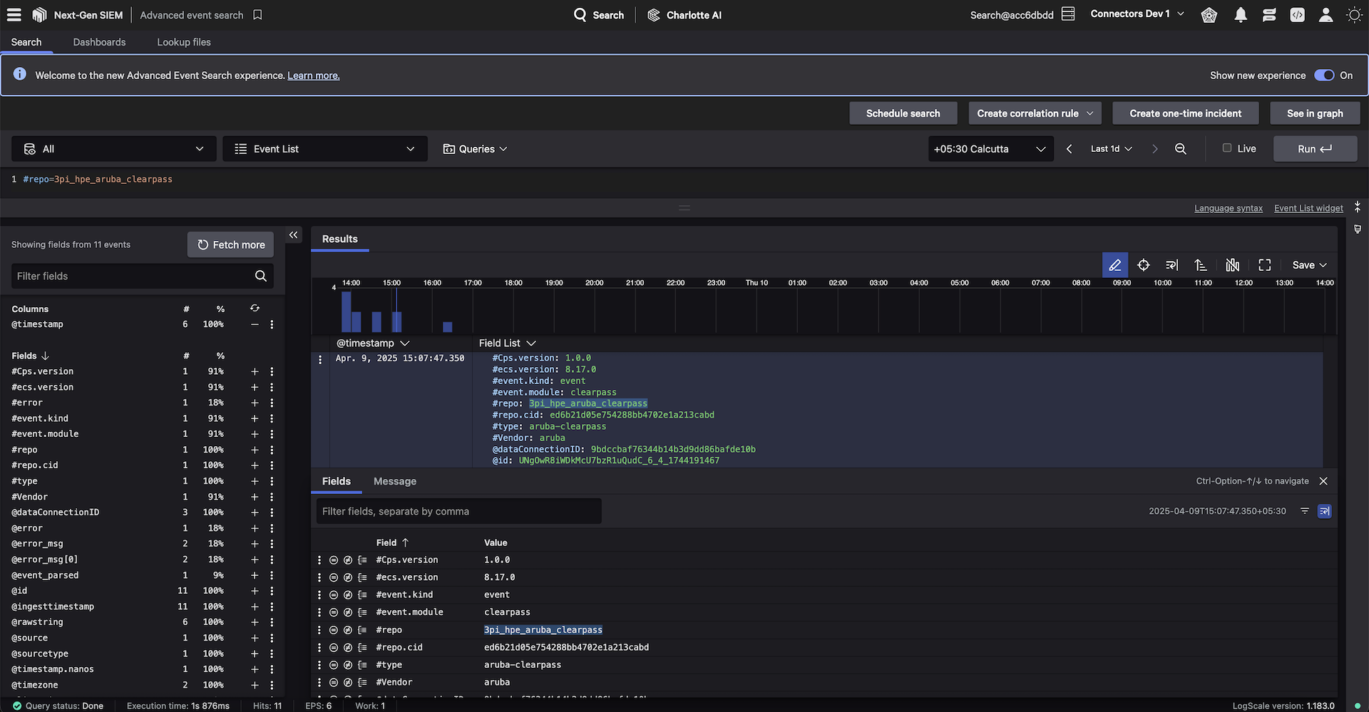Switch to the Message tab

pos(394,482)
